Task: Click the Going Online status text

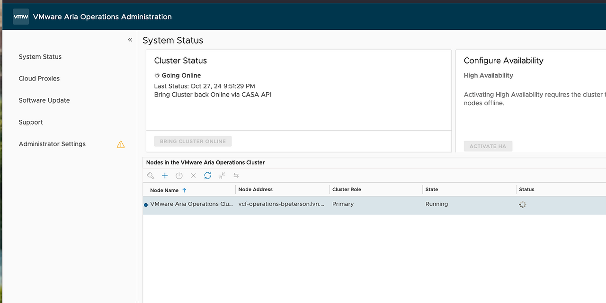Action: (181, 75)
